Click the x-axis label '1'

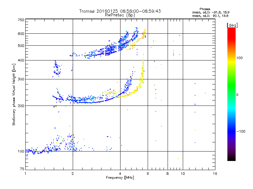point(25,174)
